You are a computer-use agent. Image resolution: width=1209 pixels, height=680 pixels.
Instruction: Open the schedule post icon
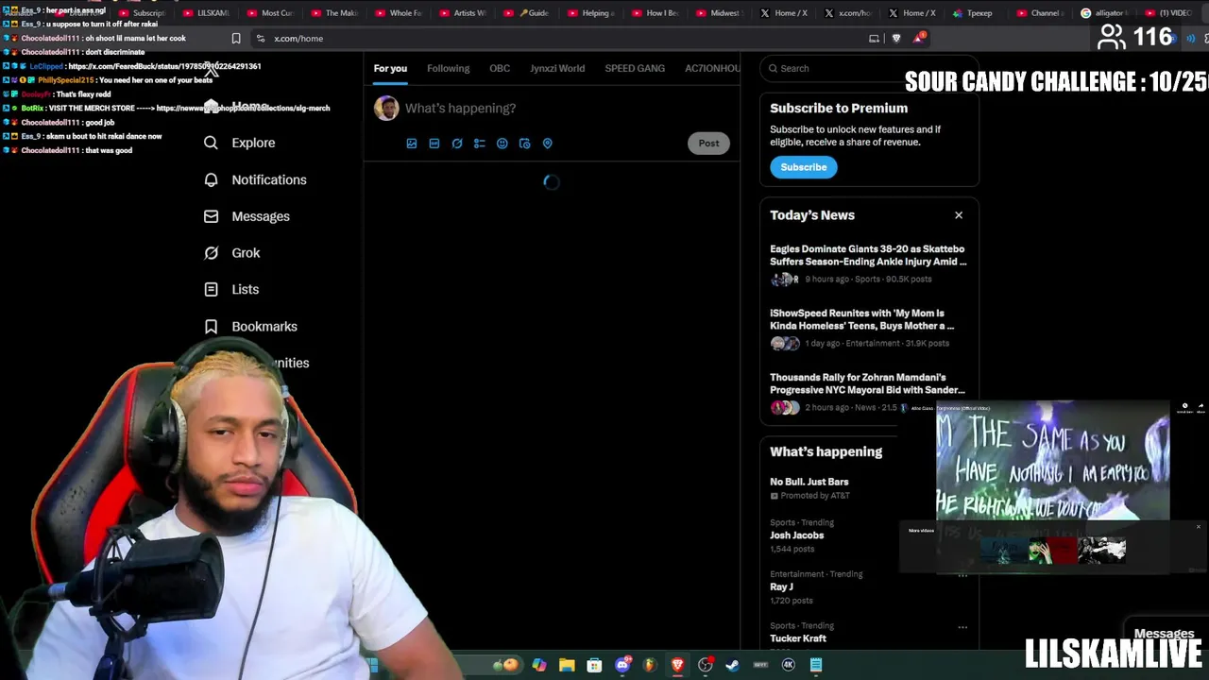point(525,144)
